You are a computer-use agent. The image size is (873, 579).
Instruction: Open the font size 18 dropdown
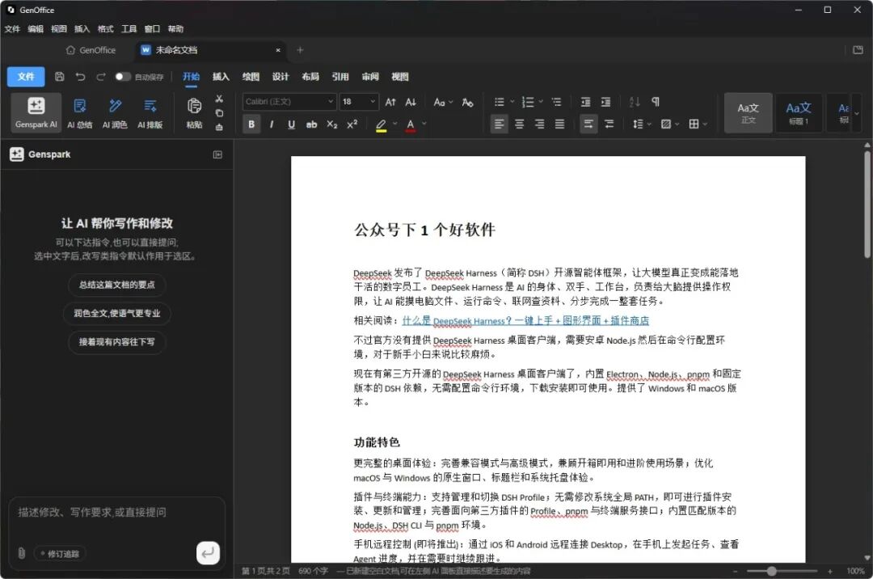point(359,102)
